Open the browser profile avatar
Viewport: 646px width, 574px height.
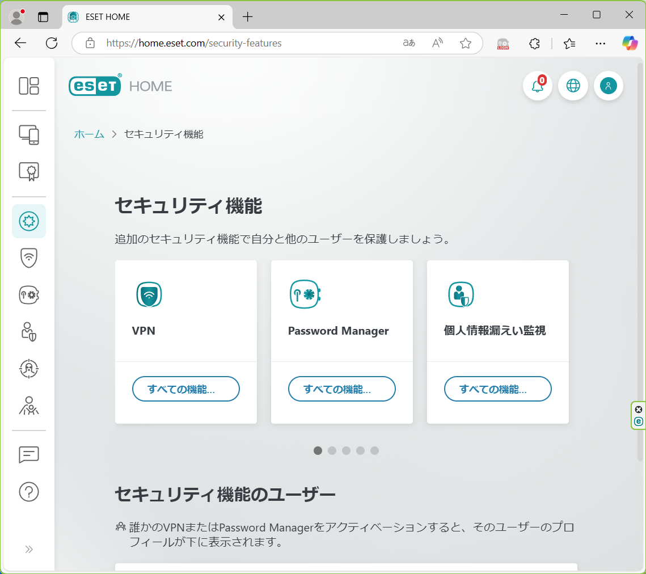16,17
